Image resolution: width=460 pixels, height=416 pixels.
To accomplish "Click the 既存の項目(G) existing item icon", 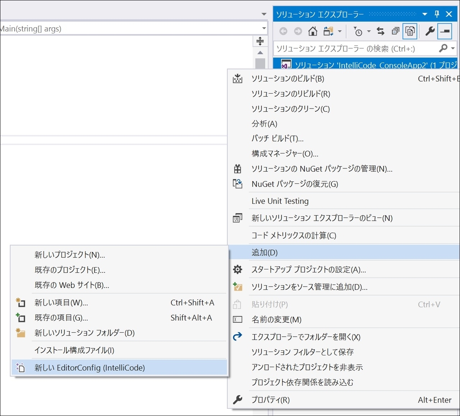I will [21, 318].
